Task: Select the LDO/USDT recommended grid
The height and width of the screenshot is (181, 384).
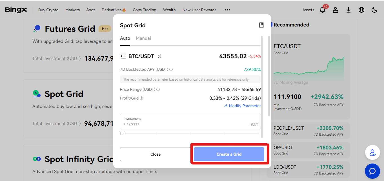Action: [x=308, y=169]
